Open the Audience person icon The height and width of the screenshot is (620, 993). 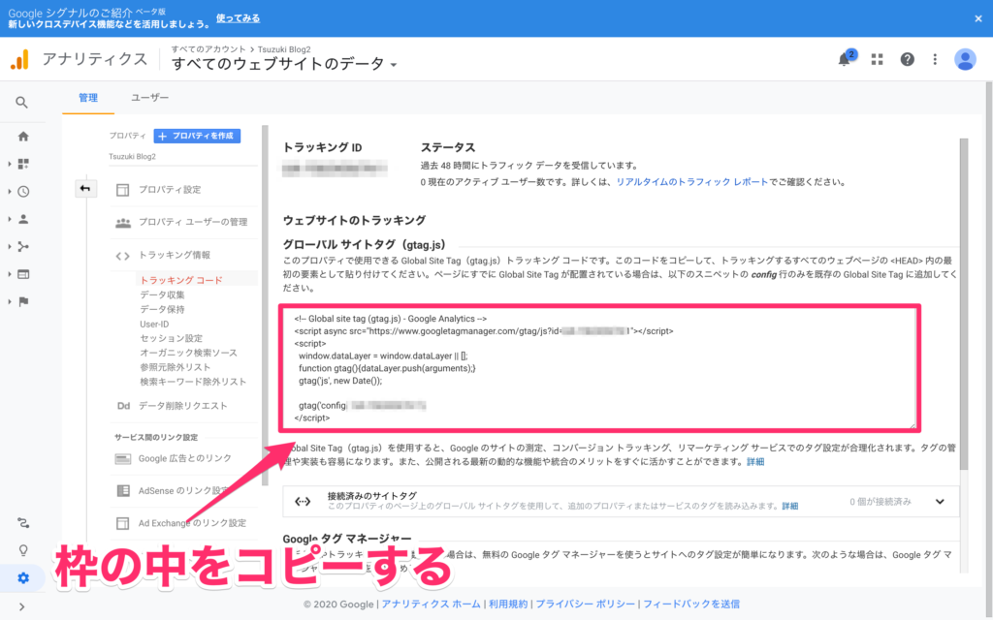click(23, 219)
